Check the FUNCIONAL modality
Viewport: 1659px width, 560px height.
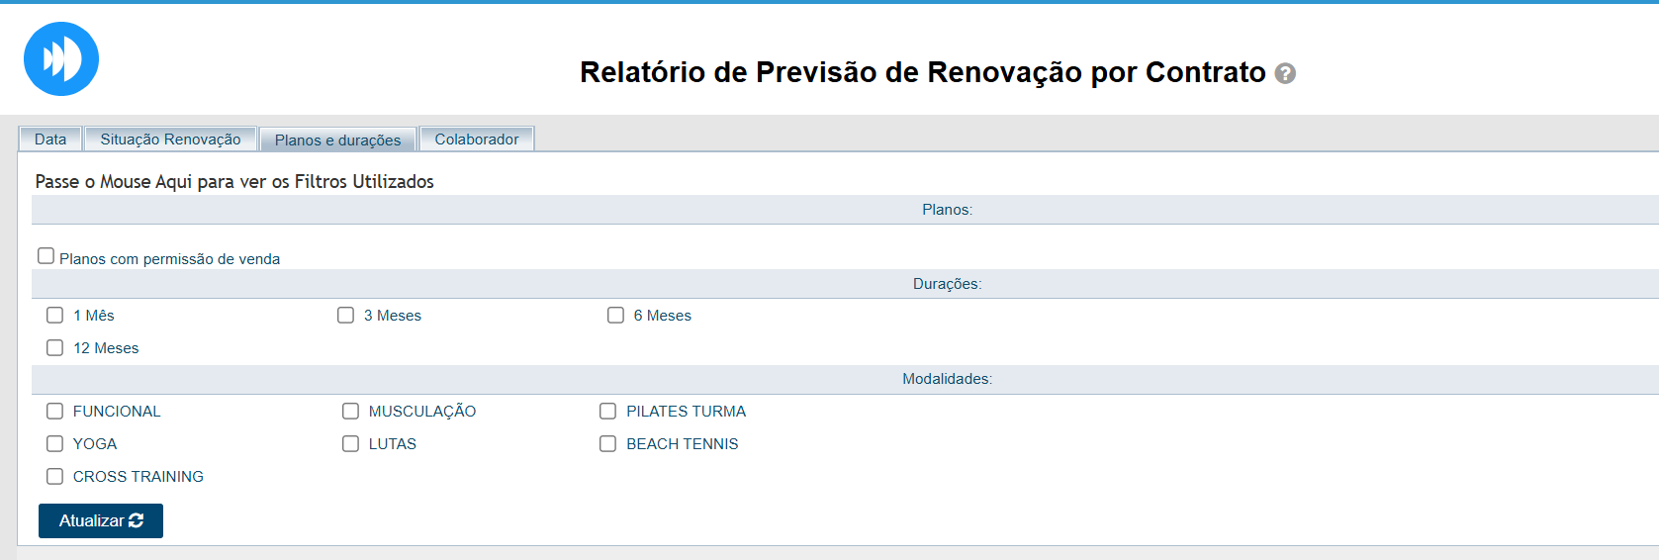55,412
